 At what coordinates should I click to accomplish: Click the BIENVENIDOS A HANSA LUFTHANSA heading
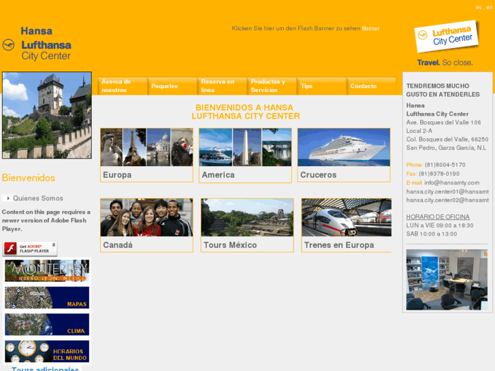coord(246,112)
